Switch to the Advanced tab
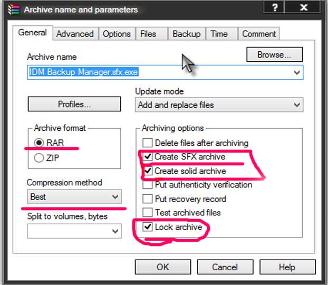328x285 pixels. 75,34
